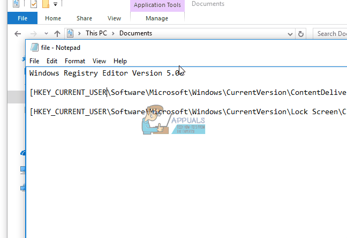The height and width of the screenshot is (238, 347).
Task: Open Notepad's View menu
Action: (x=99, y=61)
